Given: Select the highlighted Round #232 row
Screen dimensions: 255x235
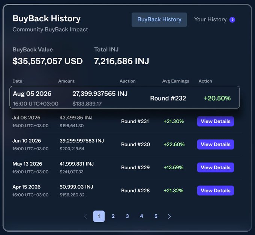Looking at the screenshot, I should point(124,97).
